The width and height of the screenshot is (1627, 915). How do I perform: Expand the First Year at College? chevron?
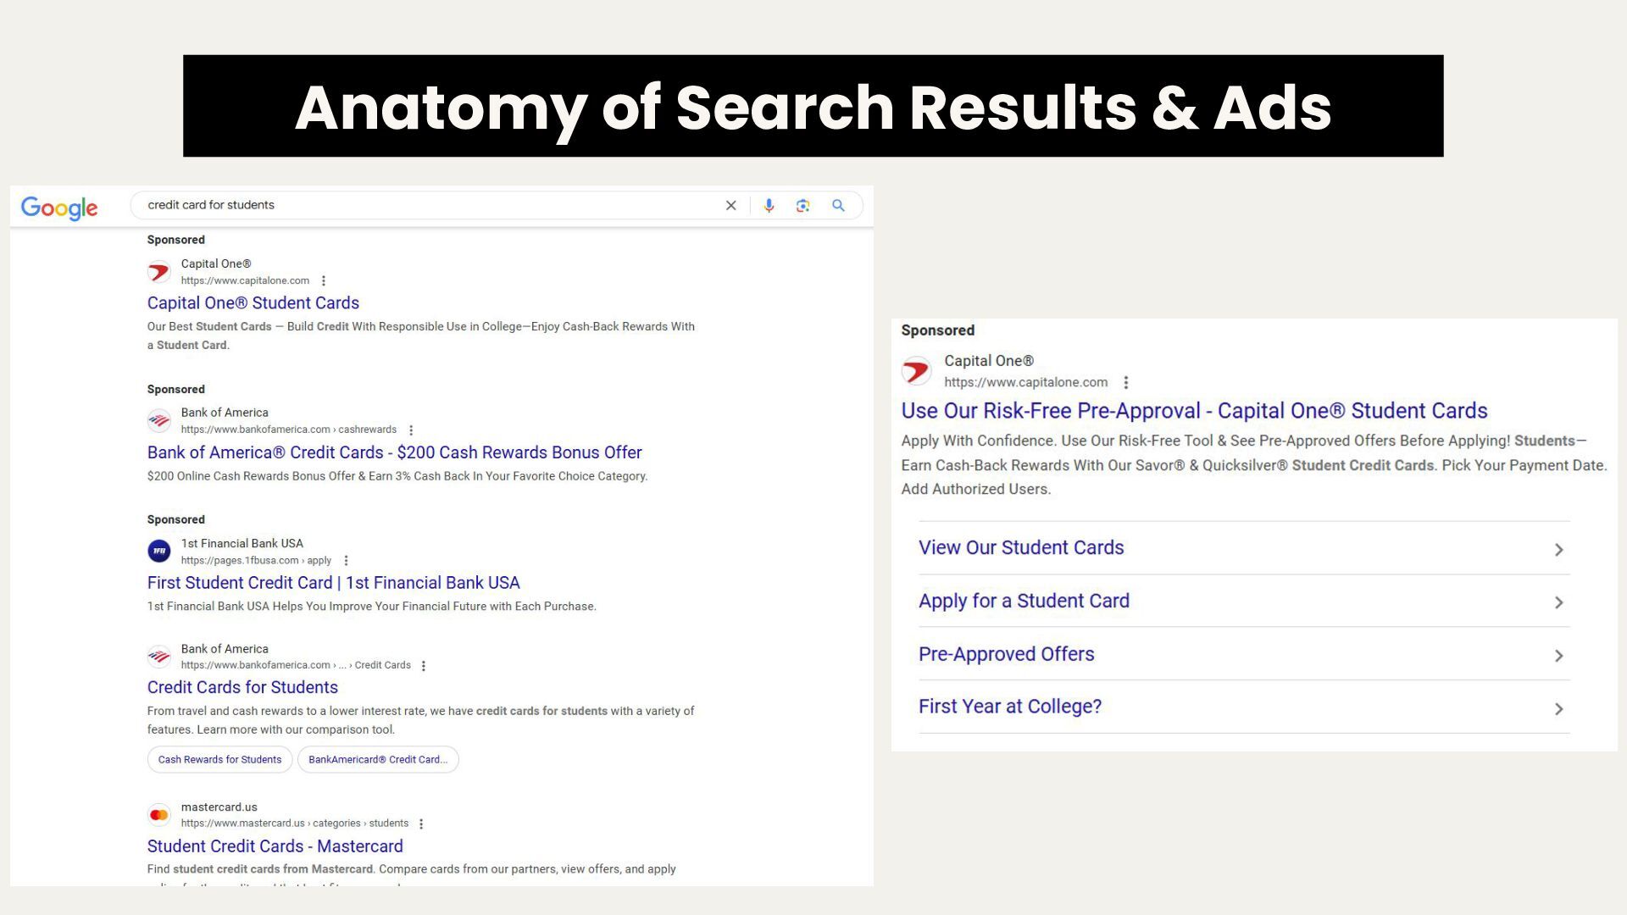pos(1558,709)
